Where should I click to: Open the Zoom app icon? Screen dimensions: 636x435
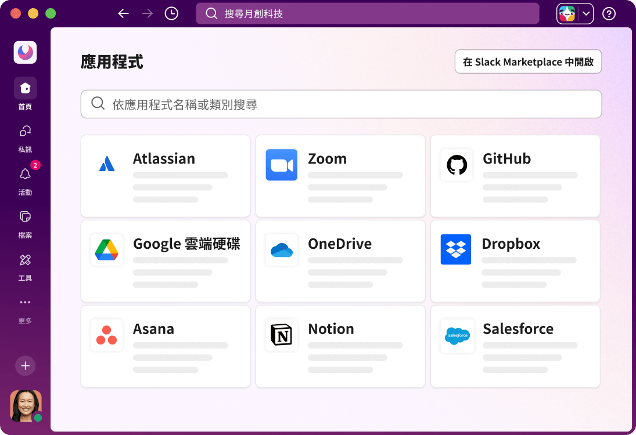point(282,165)
